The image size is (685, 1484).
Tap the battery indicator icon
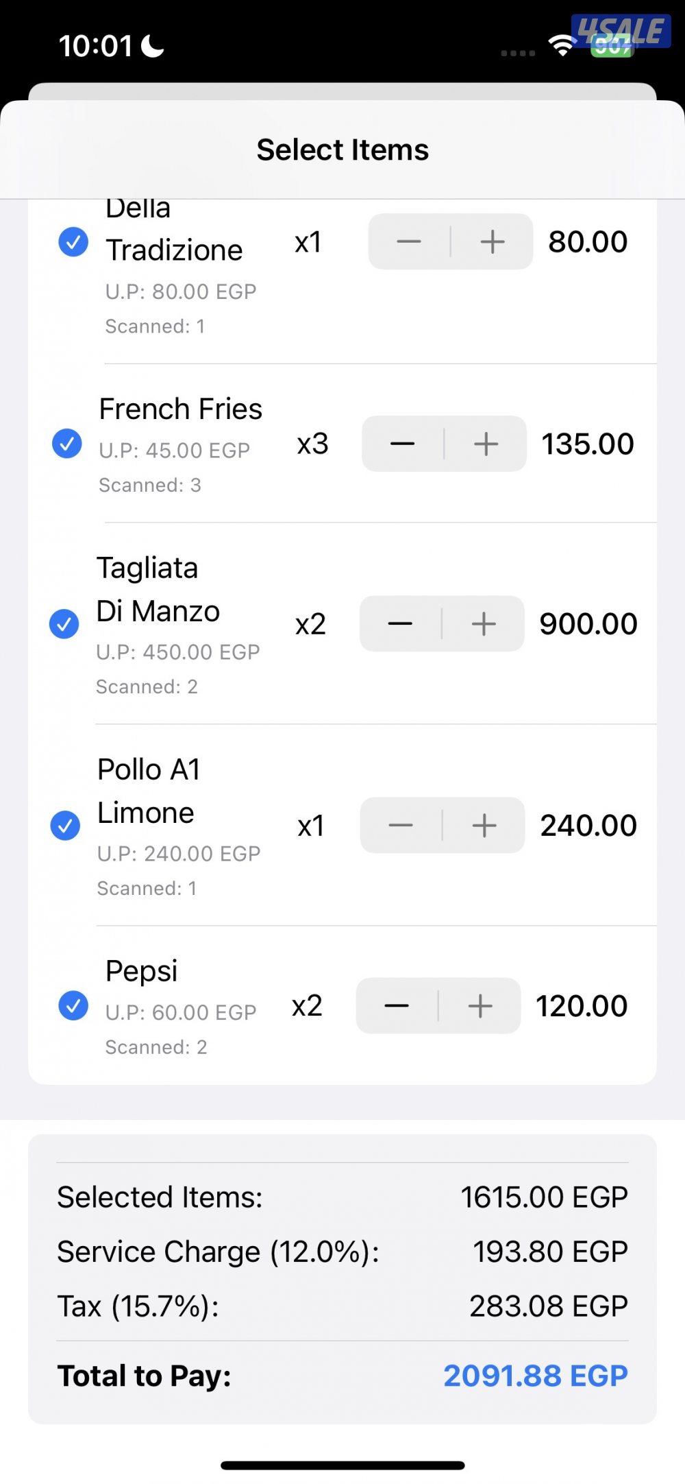[612, 45]
